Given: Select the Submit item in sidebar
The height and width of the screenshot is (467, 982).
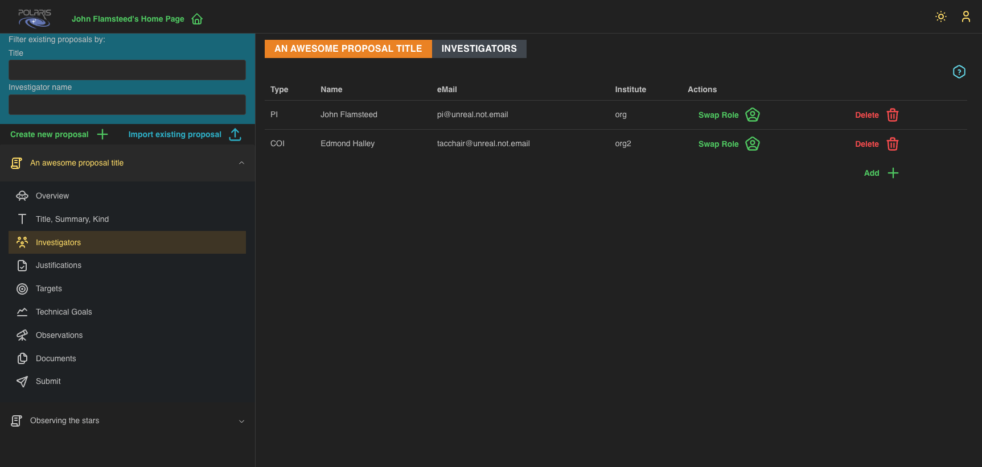Looking at the screenshot, I should tap(48, 381).
